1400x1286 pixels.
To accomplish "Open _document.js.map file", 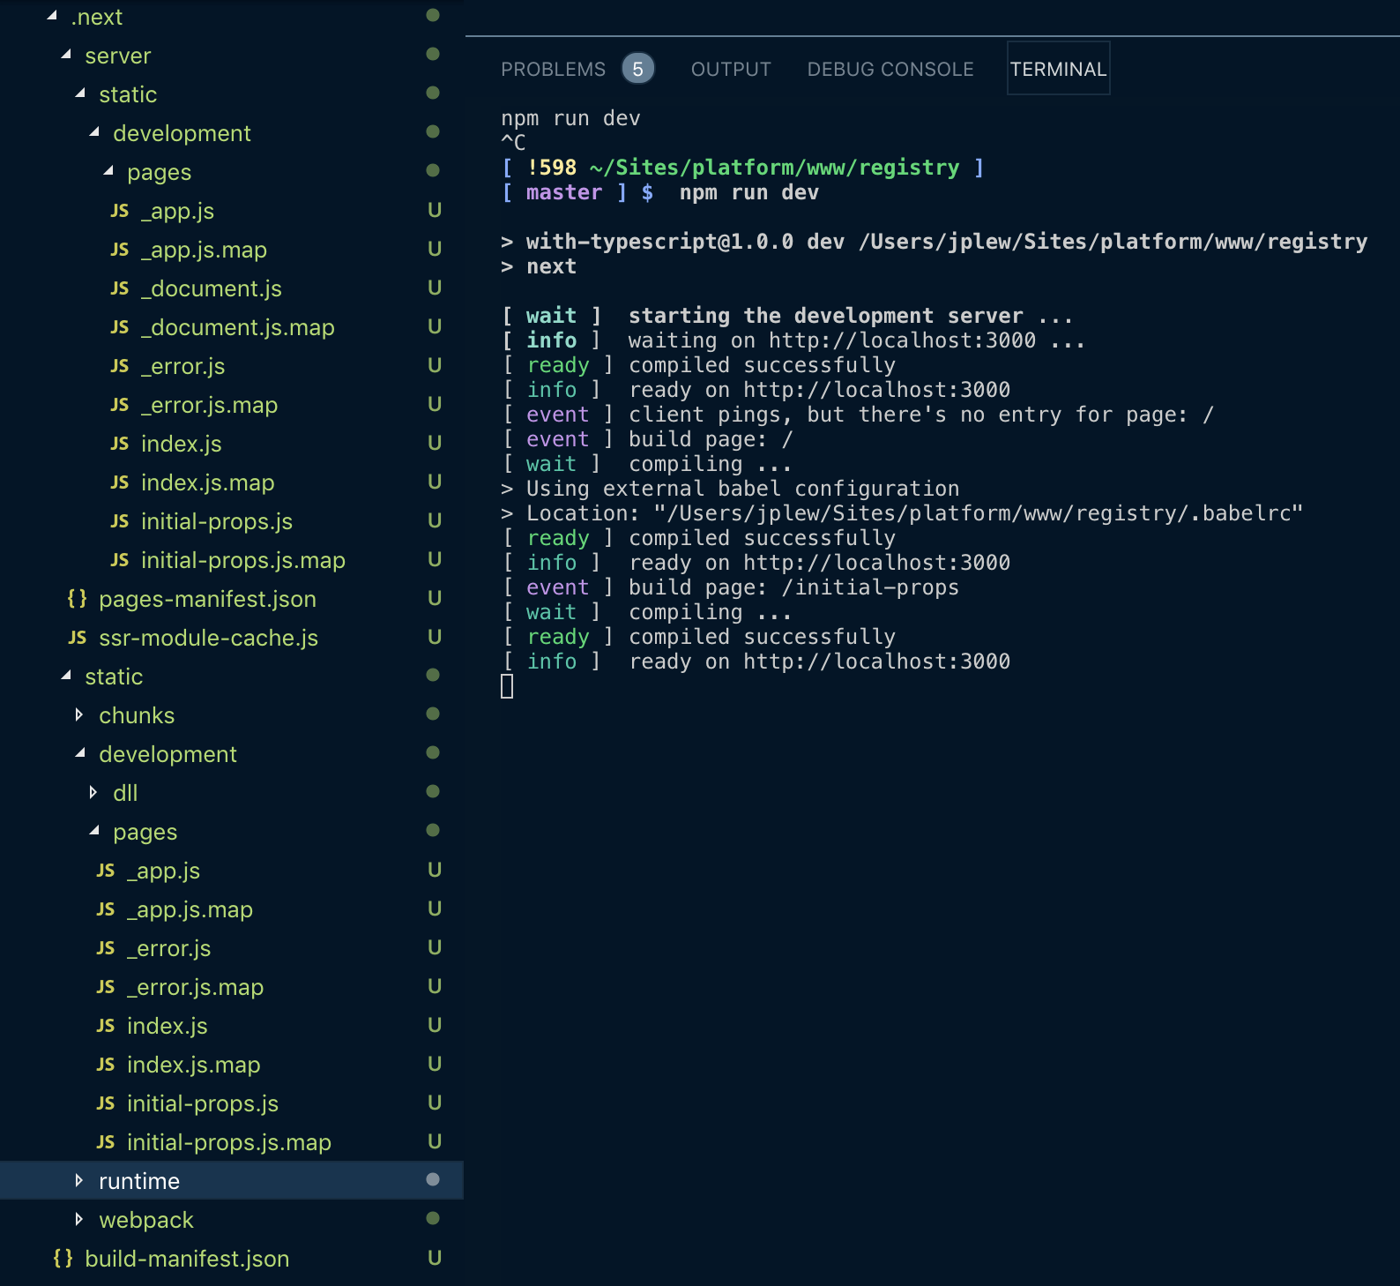I will 238,327.
